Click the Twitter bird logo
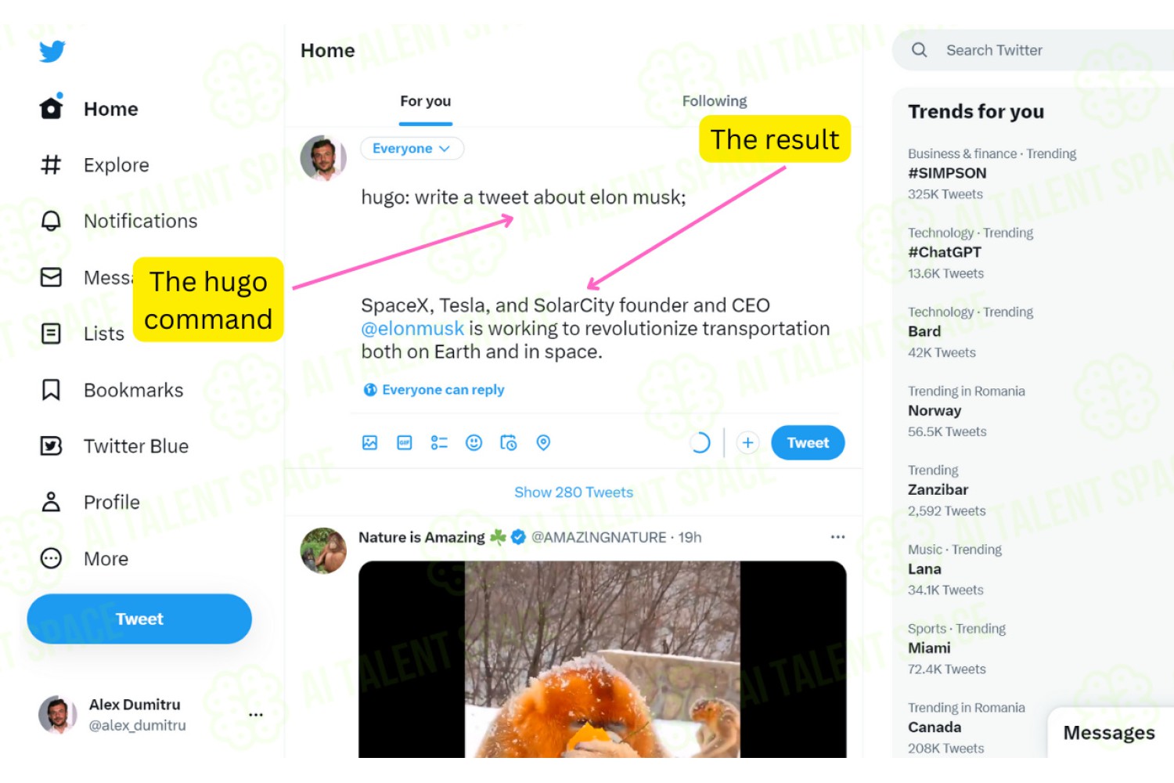The width and height of the screenshot is (1174, 783). 52,52
